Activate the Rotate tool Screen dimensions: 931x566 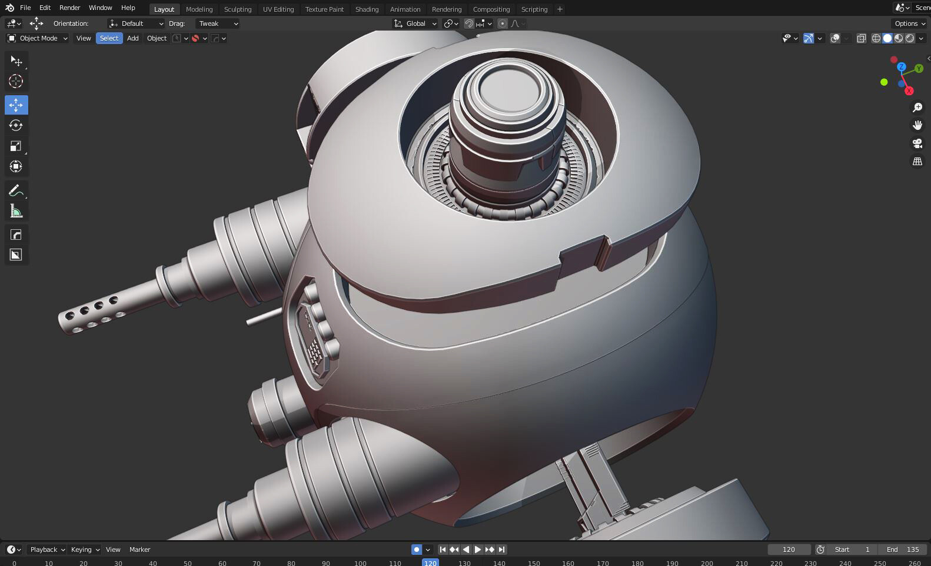16,125
